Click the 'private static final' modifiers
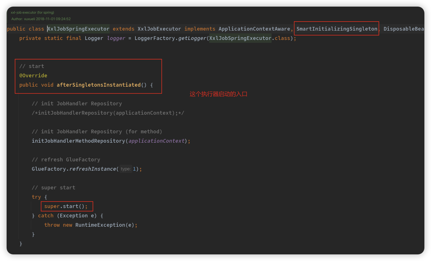This screenshot has height=261, width=431. coord(50,38)
